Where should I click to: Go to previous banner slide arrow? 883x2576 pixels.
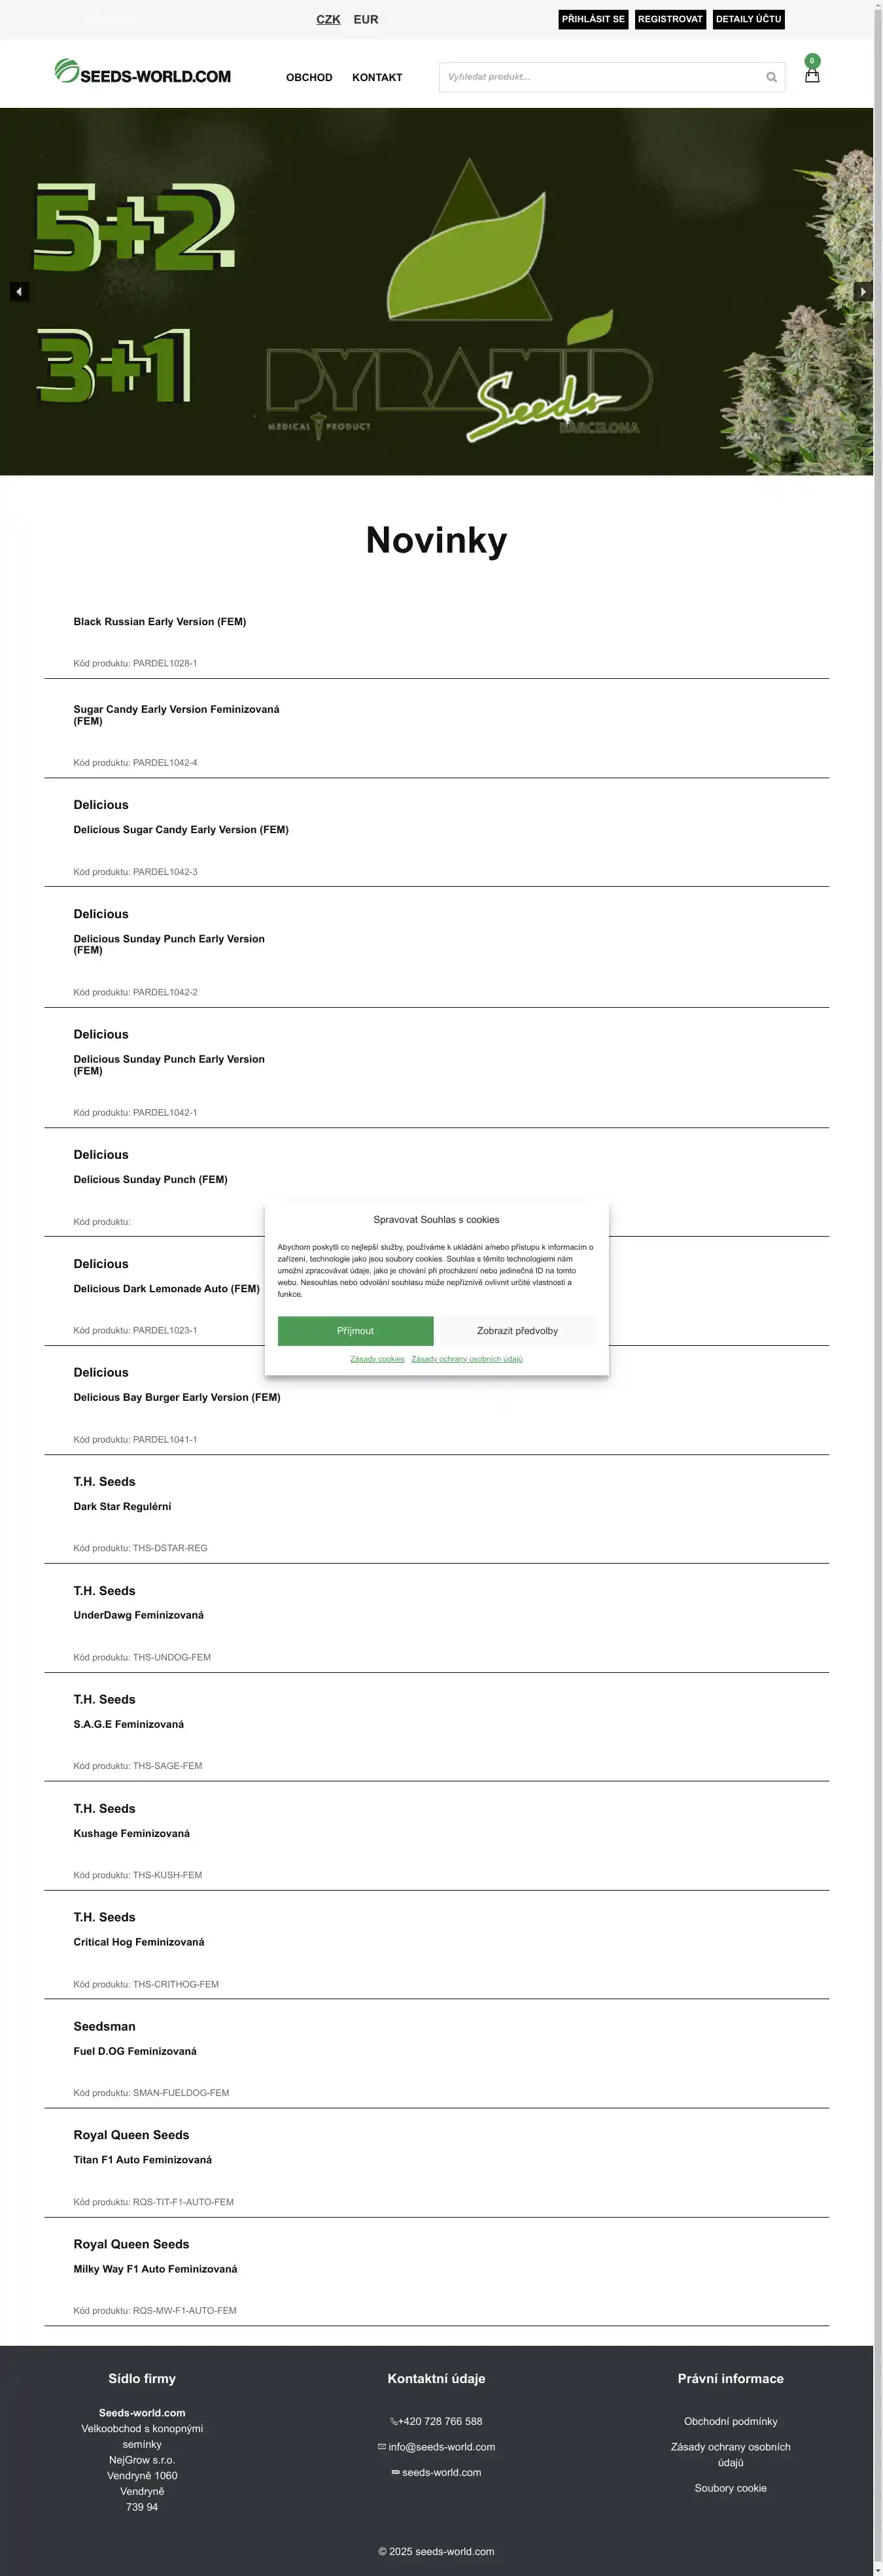[x=19, y=291]
